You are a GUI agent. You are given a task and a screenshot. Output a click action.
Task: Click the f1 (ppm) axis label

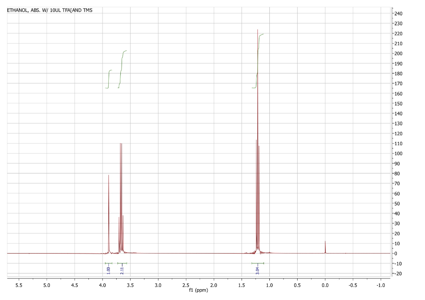[x=198, y=290]
